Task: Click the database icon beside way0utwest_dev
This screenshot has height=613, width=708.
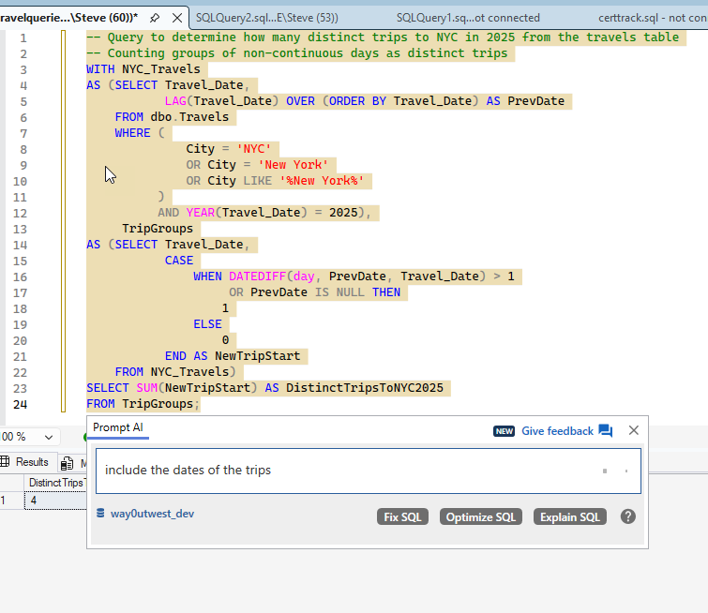Action: pos(100,514)
